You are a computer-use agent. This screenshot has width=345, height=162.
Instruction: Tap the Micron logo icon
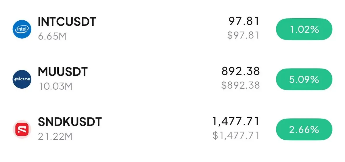tap(22, 79)
